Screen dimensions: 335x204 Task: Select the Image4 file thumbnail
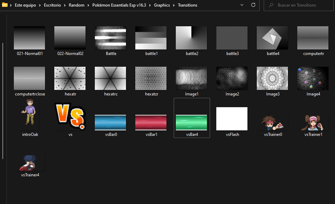click(x=313, y=78)
